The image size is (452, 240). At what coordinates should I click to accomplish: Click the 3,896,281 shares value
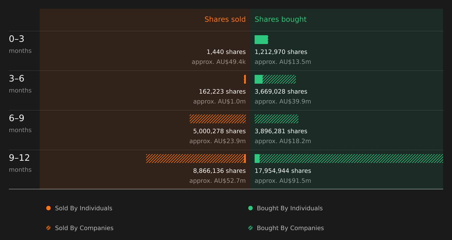pos(281,131)
